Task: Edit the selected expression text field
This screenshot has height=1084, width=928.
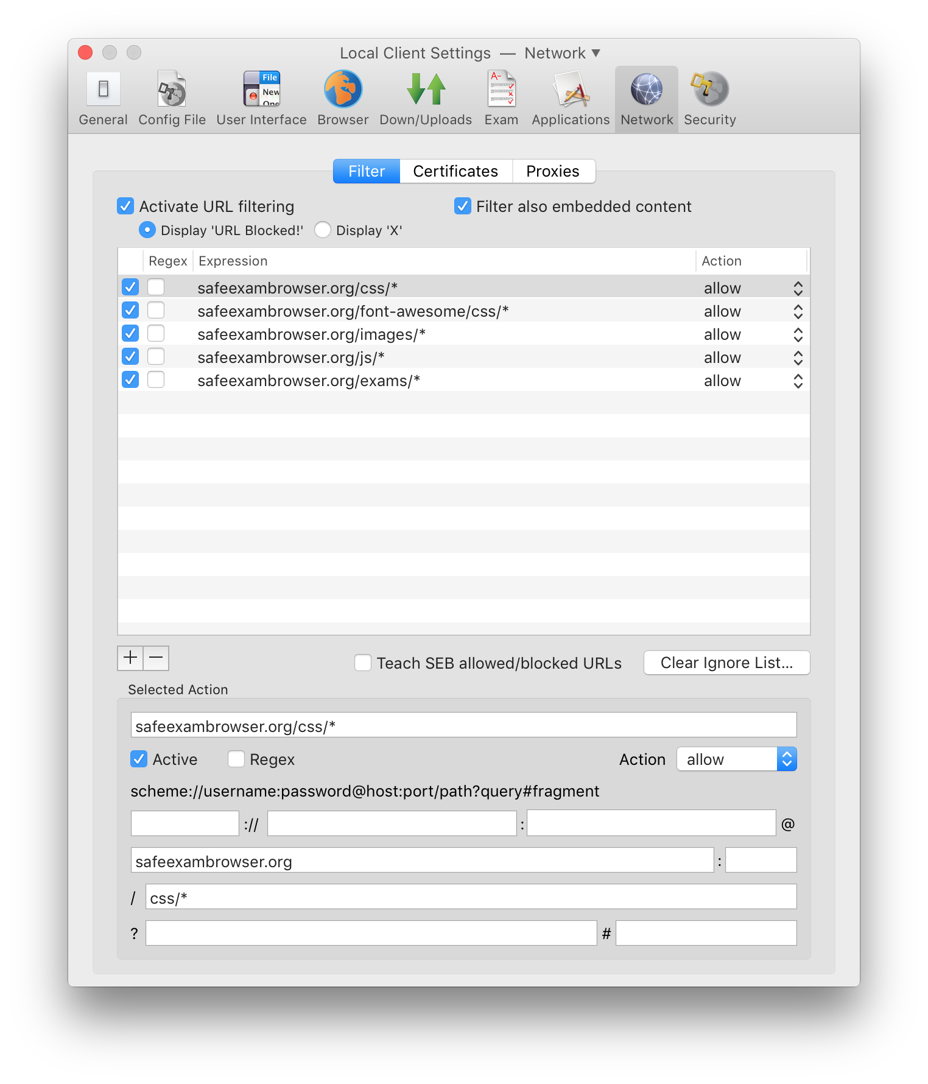Action: pos(463,725)
